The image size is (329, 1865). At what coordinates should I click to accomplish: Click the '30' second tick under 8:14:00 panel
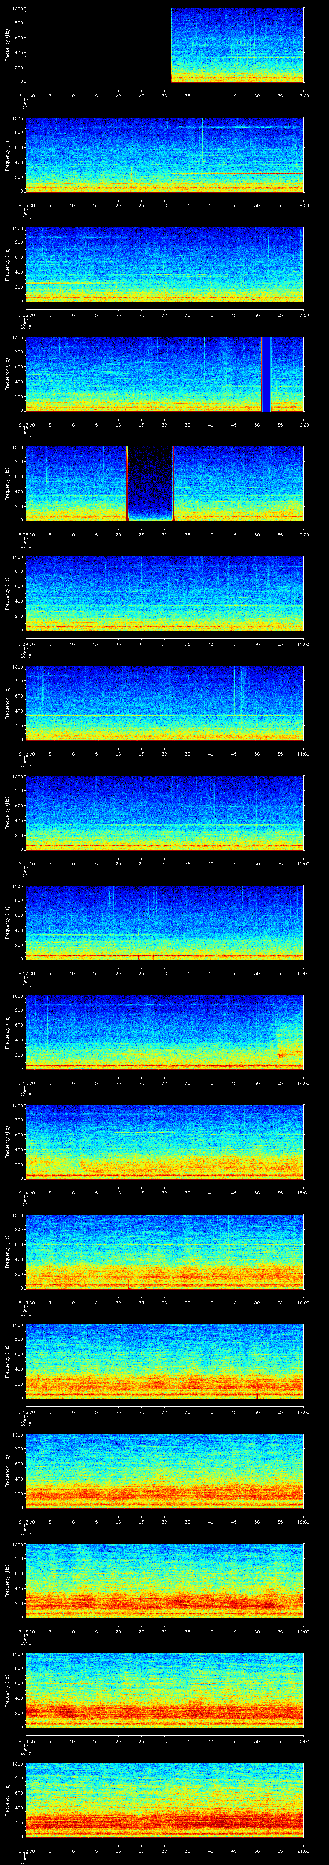[165, 1193]
